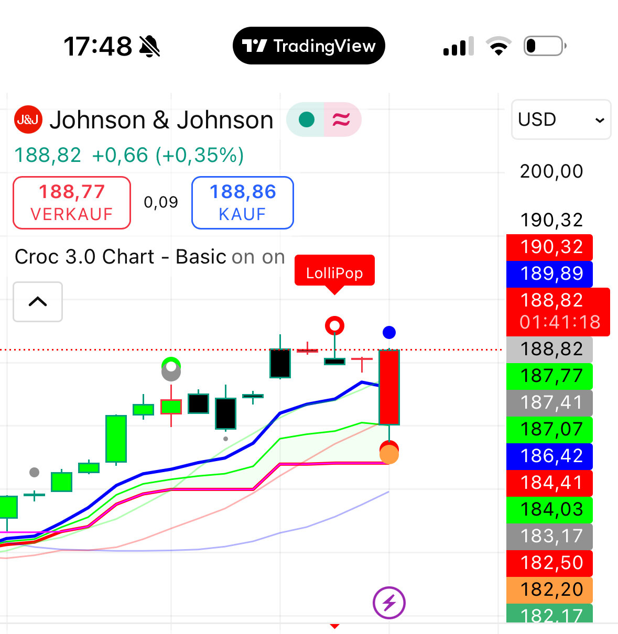Tap the red 190,32 price label
The image size is (618, 634).
pos(549,247)
